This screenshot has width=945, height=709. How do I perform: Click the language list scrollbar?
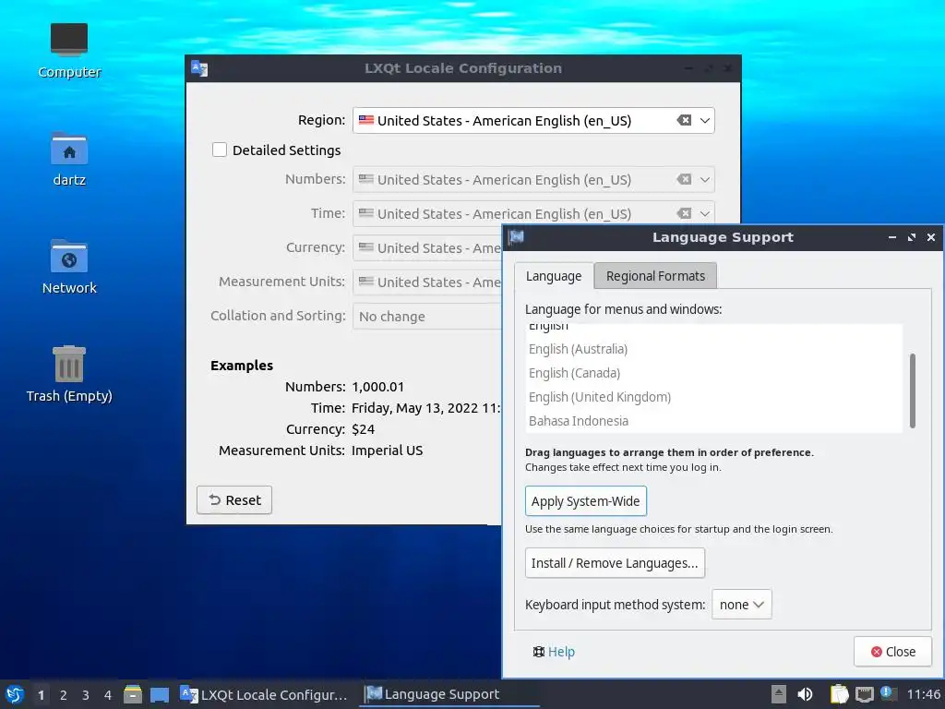pos(913,391)
